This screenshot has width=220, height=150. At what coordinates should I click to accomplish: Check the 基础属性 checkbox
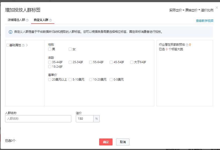[8, 45]
